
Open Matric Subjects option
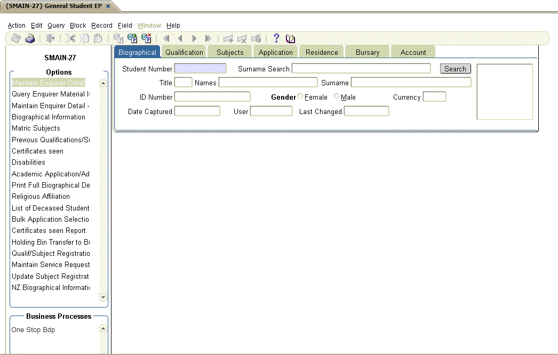pos(36,128)
